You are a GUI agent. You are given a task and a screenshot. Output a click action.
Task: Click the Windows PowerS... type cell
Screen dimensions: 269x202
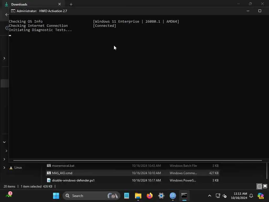coord(183,180)
